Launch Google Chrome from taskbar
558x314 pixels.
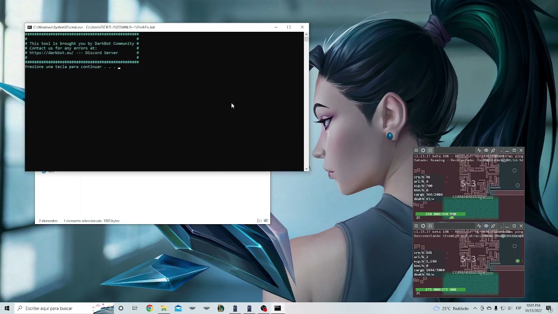click(150, 308)
